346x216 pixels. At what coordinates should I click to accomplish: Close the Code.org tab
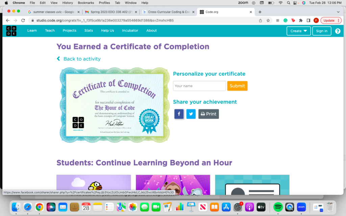251,12
